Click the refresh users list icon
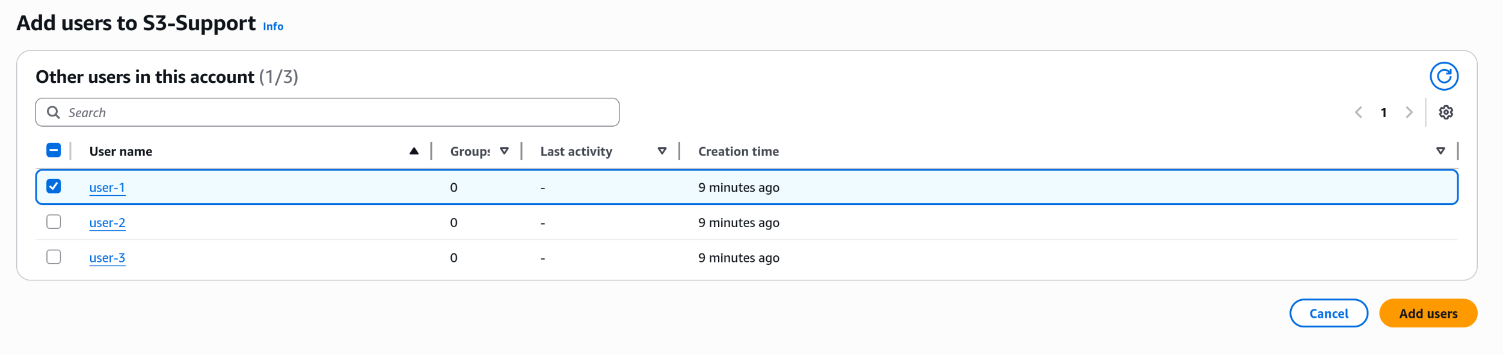Image resolution: width=1503 pixels, height=355 pixels. tap(1443, 76)
